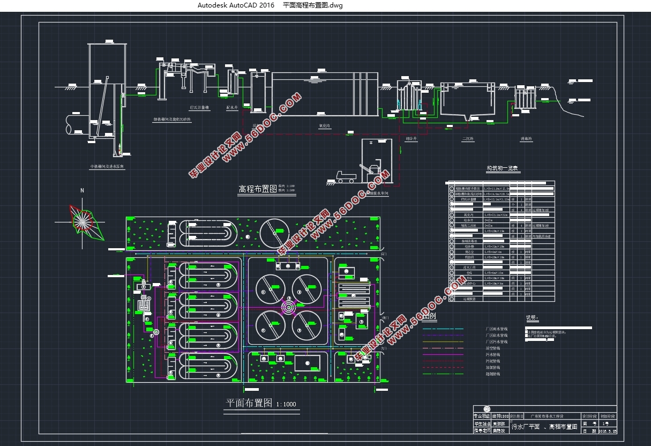Select the L×B=6m×15m dimension cell
Screen dimensions: 651x446
496,272
